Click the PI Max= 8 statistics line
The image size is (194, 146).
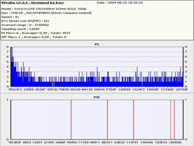pyautogui.click(x=36, y=33)
